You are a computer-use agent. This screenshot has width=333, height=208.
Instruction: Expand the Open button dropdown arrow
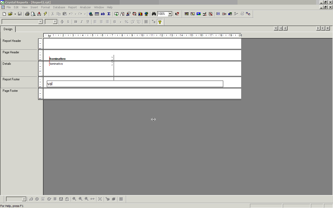click(x=15, y=14)
